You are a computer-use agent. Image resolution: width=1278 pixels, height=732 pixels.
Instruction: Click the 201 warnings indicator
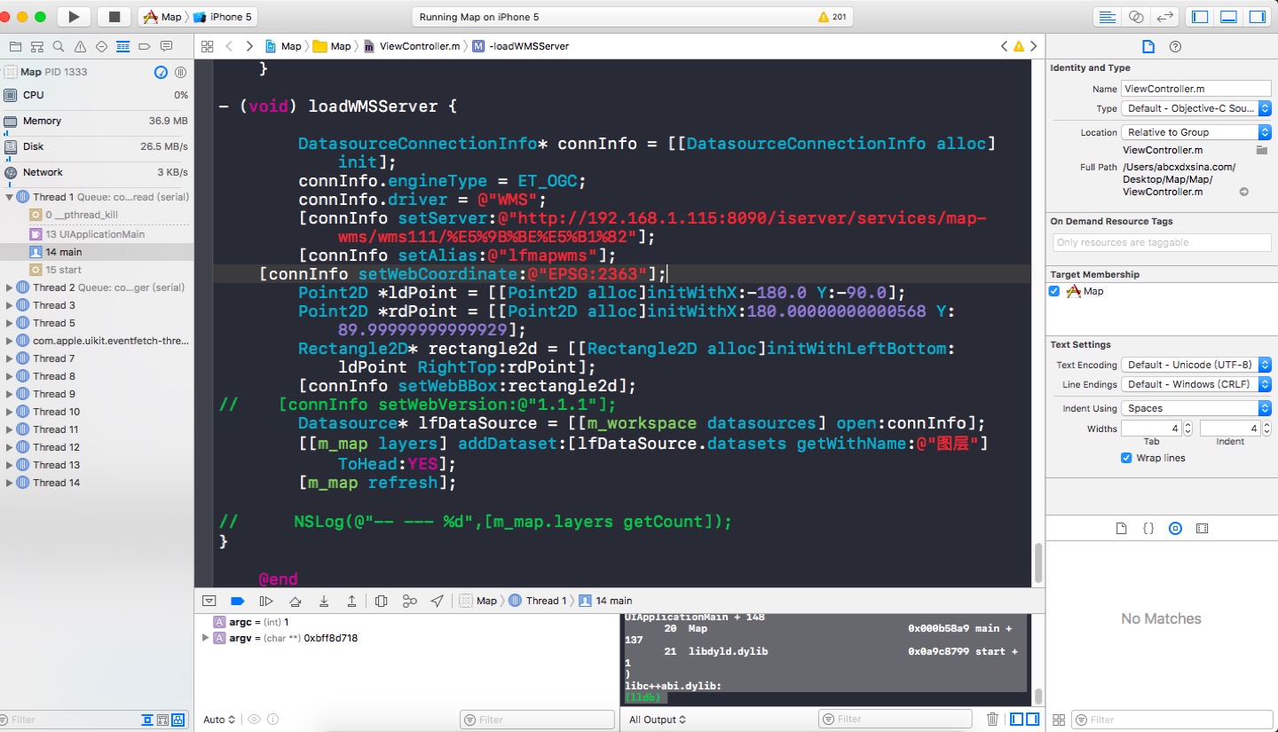832,17
